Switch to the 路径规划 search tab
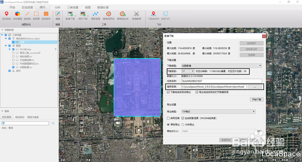Screen dimensions: 302x162 [20, 117]
